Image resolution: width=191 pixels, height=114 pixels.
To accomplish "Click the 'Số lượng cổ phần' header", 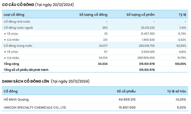I will [x=141, y=15].
